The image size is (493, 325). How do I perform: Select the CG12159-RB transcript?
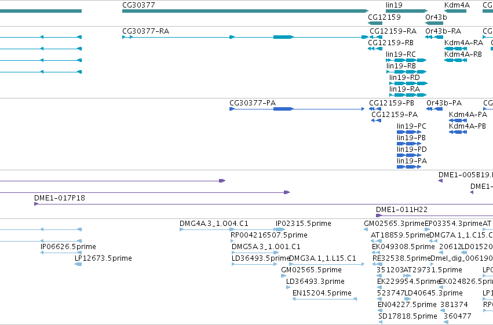[375, 49]
